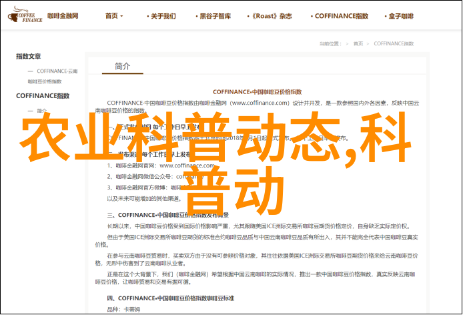Click the paragraph beginning 长期以来

tap(258, 226)
